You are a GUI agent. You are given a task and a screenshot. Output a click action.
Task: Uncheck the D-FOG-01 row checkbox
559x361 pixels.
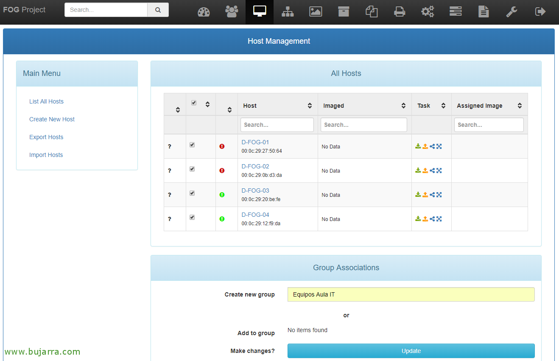point(192,145)
